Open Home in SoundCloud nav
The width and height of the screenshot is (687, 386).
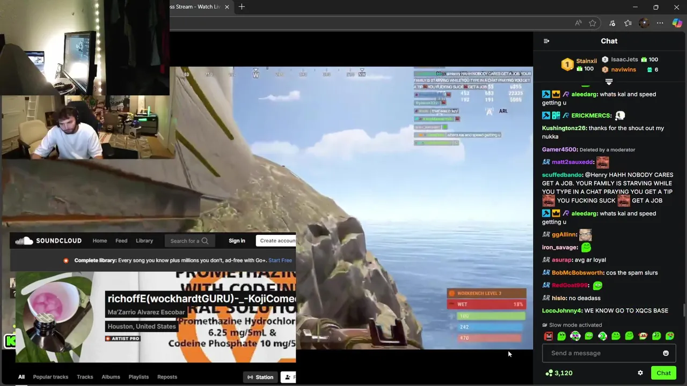pyautogui.click(x=100, y=241)
